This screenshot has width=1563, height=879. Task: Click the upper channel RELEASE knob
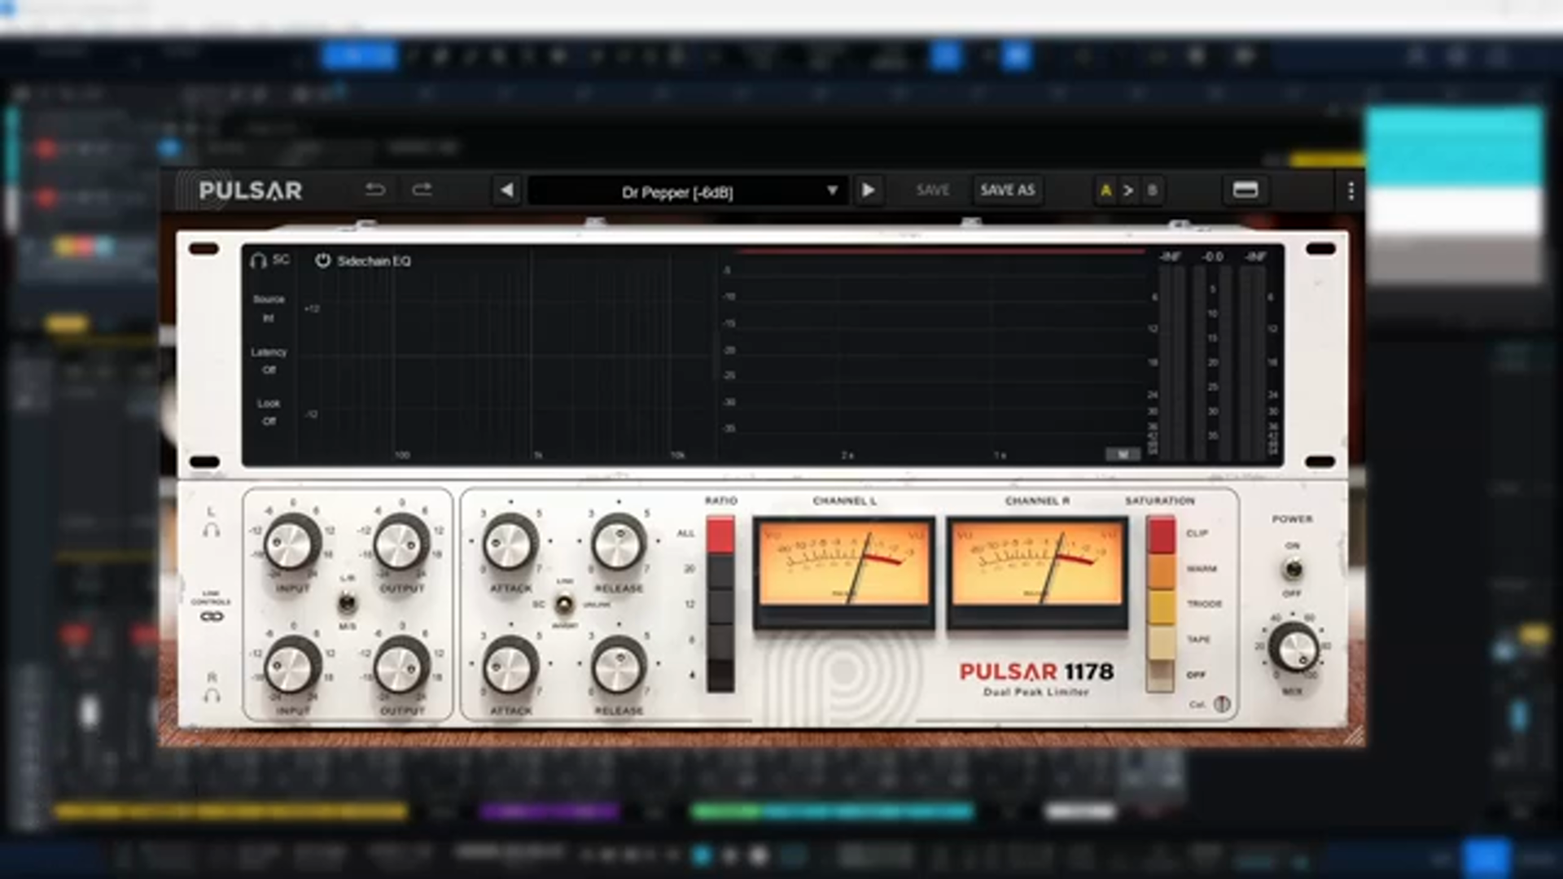tap(618, 543)
